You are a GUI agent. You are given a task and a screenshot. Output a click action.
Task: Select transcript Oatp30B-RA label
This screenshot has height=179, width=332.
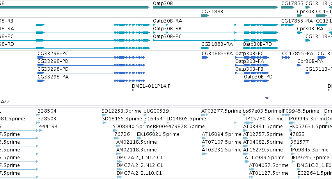167,21
